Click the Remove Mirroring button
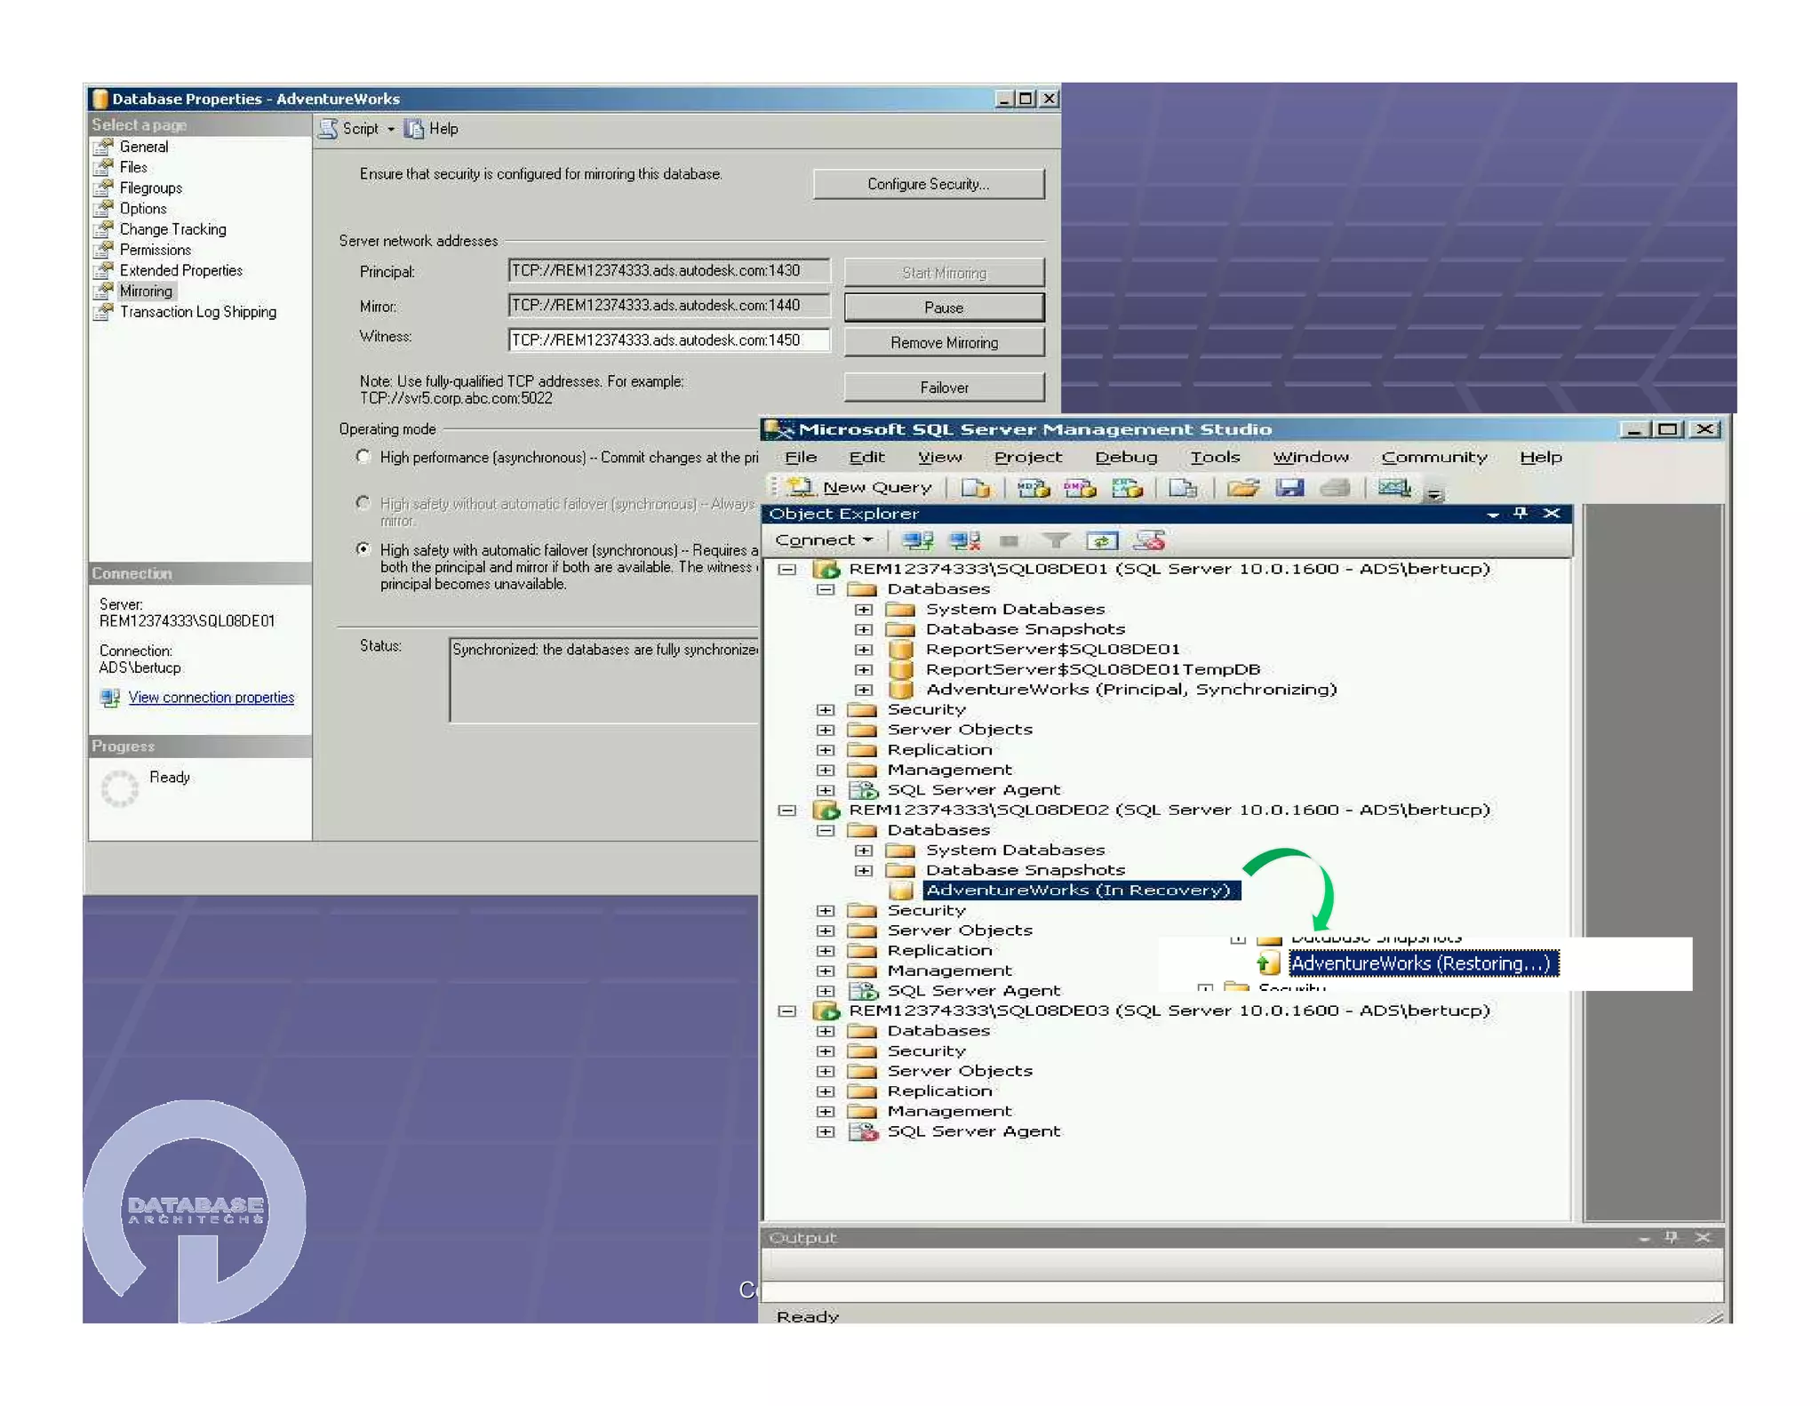 (944, 343)
